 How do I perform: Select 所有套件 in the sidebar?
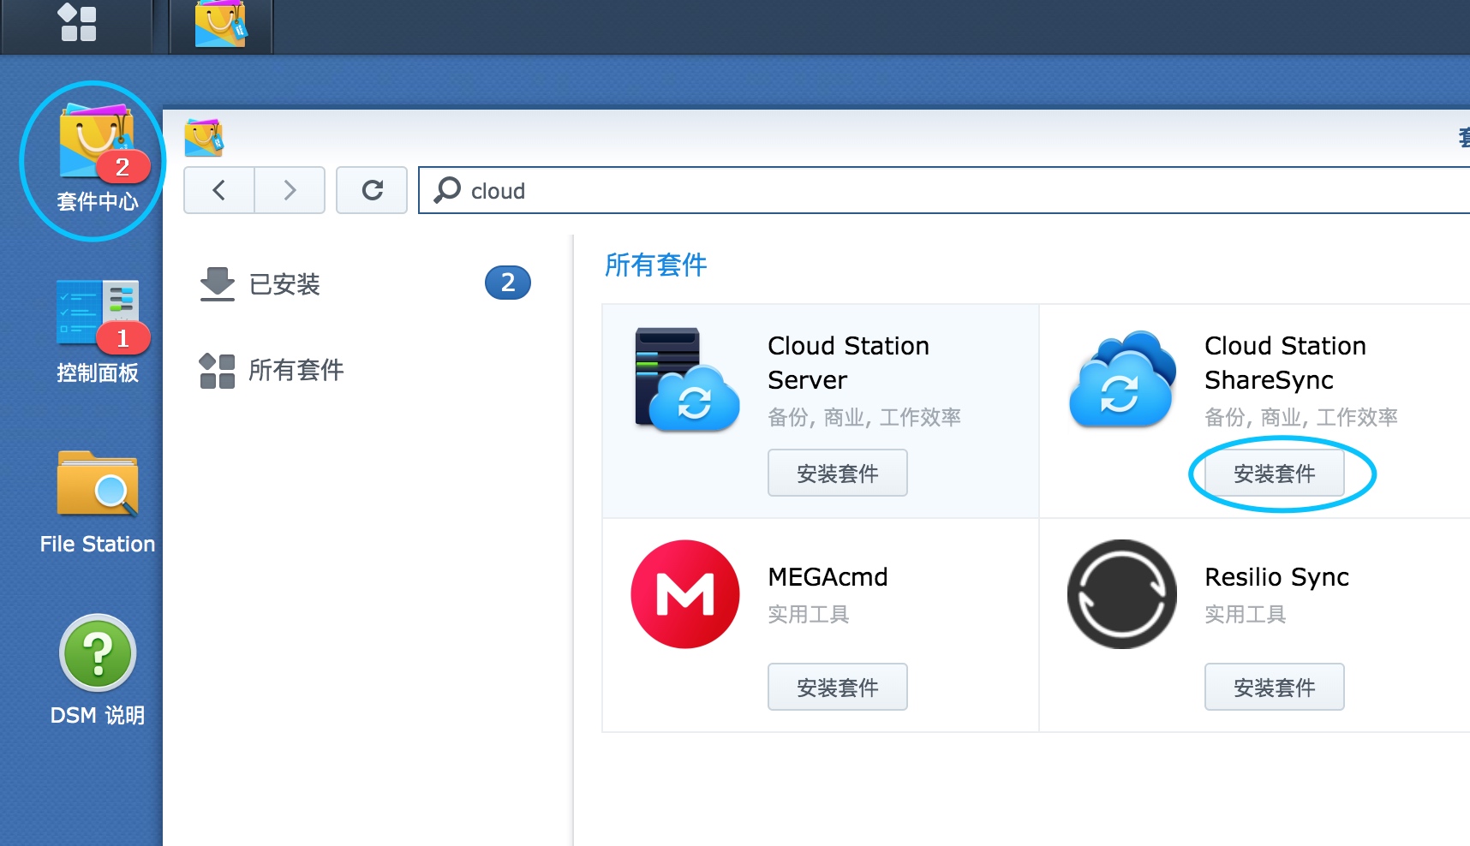[x=365, y=370]
